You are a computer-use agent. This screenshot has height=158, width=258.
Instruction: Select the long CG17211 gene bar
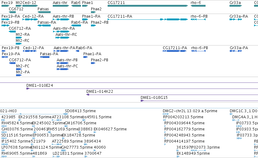click(148, 6)
